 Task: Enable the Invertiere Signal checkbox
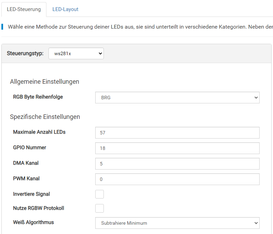pos(99,194)
